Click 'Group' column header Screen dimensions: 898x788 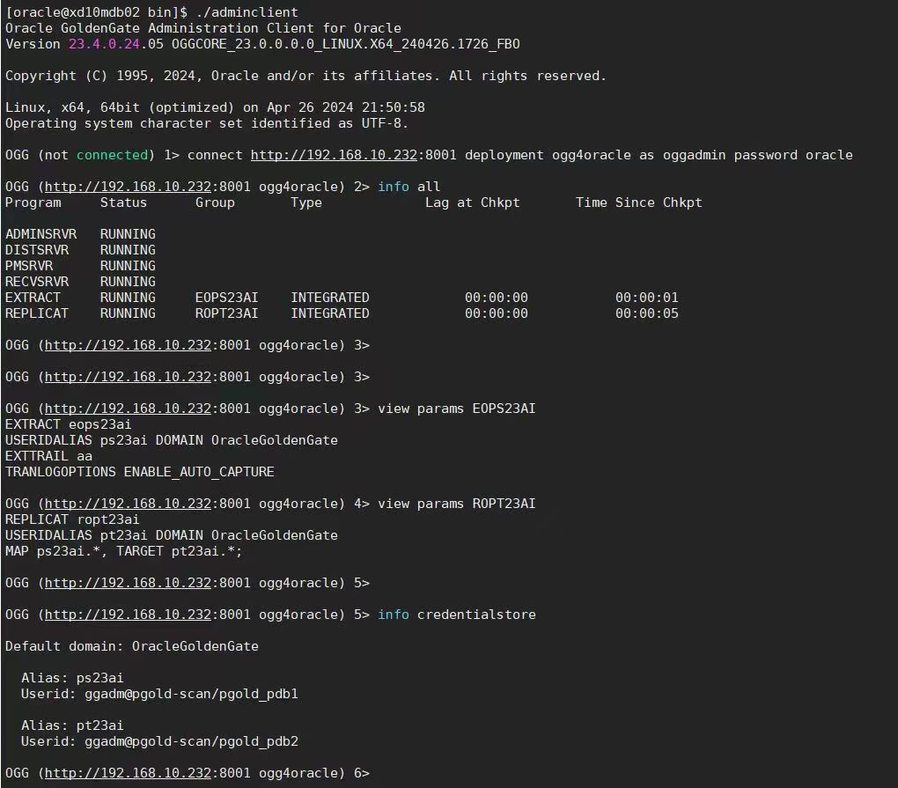click(x=215, y=203)
